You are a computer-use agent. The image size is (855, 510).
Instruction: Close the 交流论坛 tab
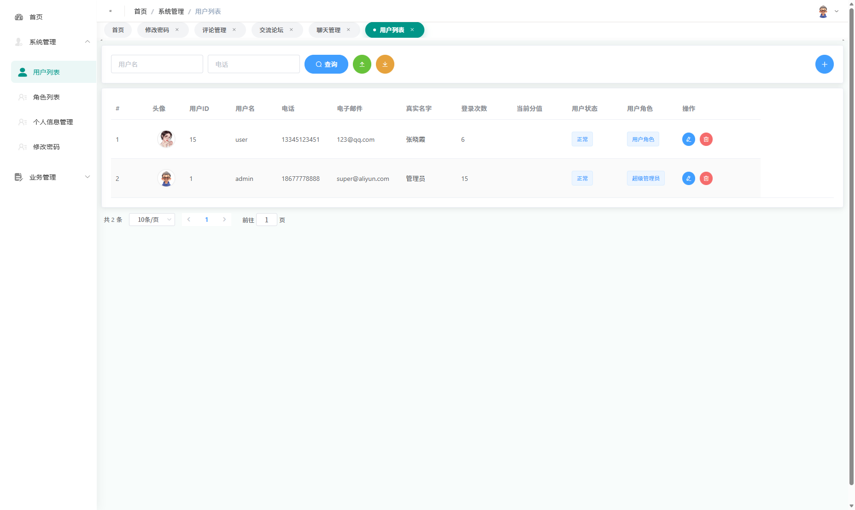[291, 29]
